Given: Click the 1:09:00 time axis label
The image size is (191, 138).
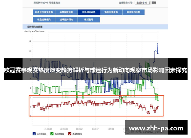Looking at the screenshot, I should point(111,129).
